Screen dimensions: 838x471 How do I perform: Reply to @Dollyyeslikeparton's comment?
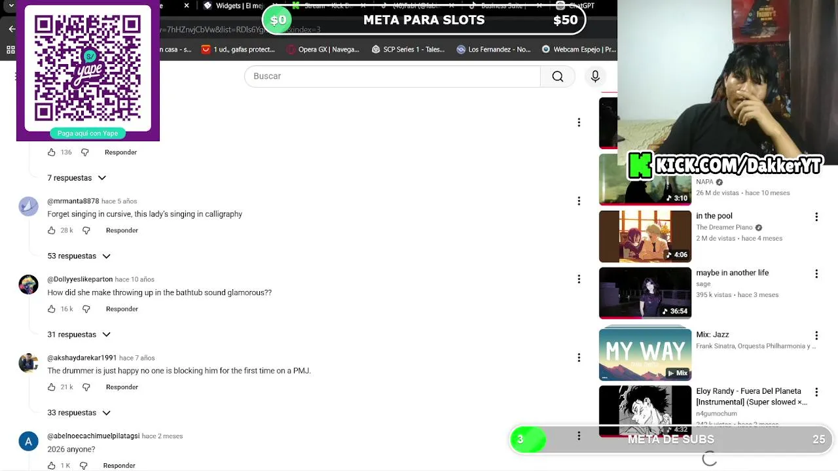(122, 309)
